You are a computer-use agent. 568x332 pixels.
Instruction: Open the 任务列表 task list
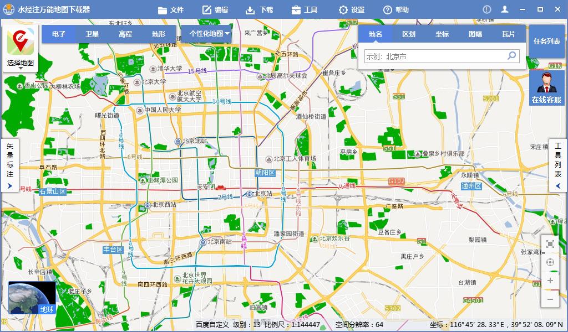click(546, 41)
